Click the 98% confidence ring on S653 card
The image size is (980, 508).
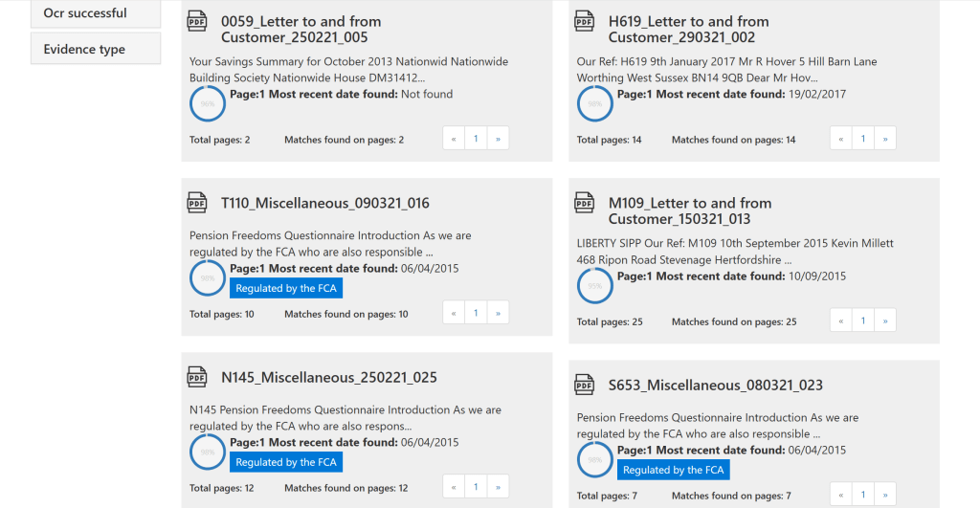pos(595,460)
